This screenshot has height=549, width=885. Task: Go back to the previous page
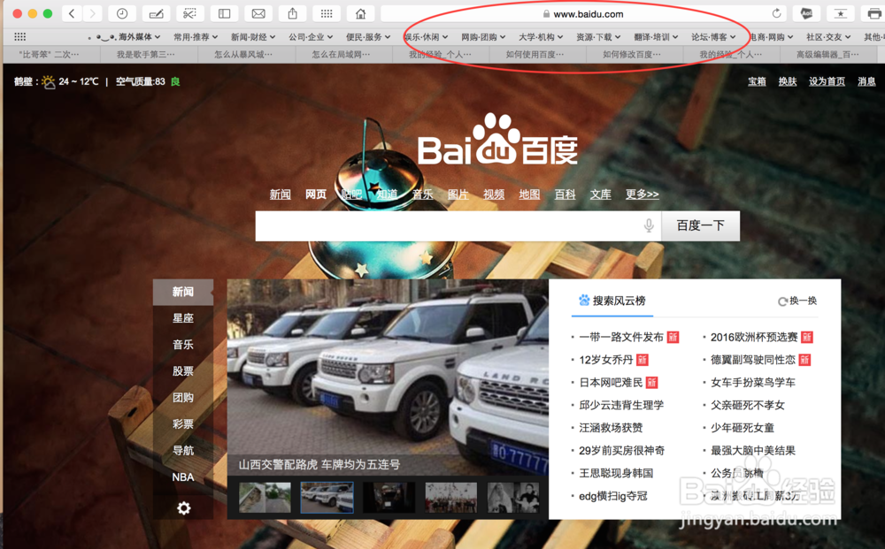click(x=72, y=13)
